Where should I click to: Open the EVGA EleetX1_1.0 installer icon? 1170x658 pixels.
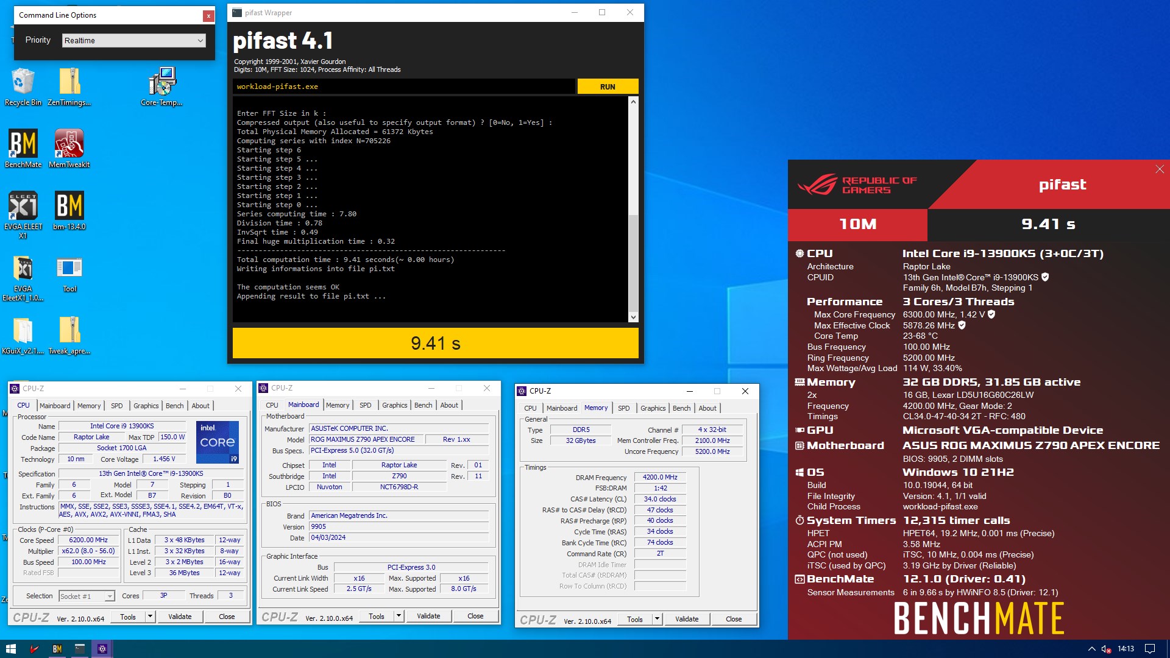click(23, 278)
